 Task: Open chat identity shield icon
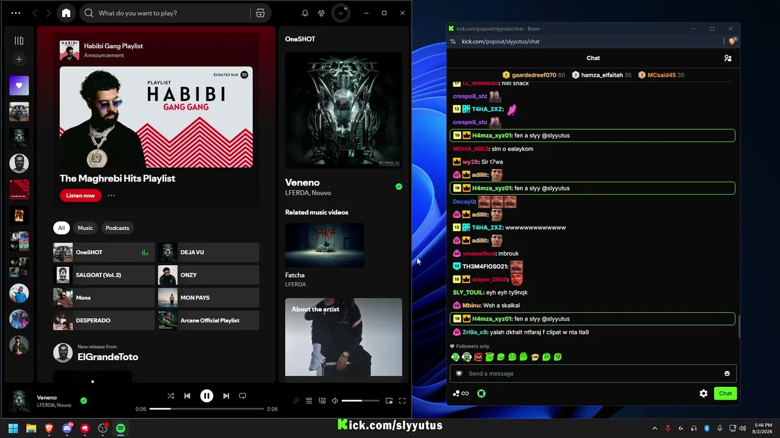459,374
